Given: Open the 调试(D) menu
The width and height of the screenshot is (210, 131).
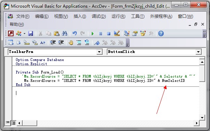Looking at the screenshot, I should point(99,16).
